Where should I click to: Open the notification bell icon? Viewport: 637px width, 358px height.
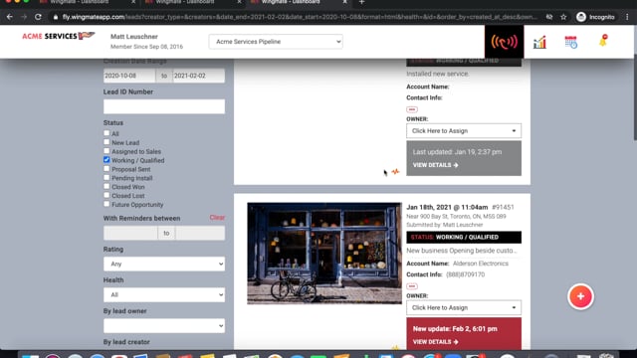coord(603,41)
